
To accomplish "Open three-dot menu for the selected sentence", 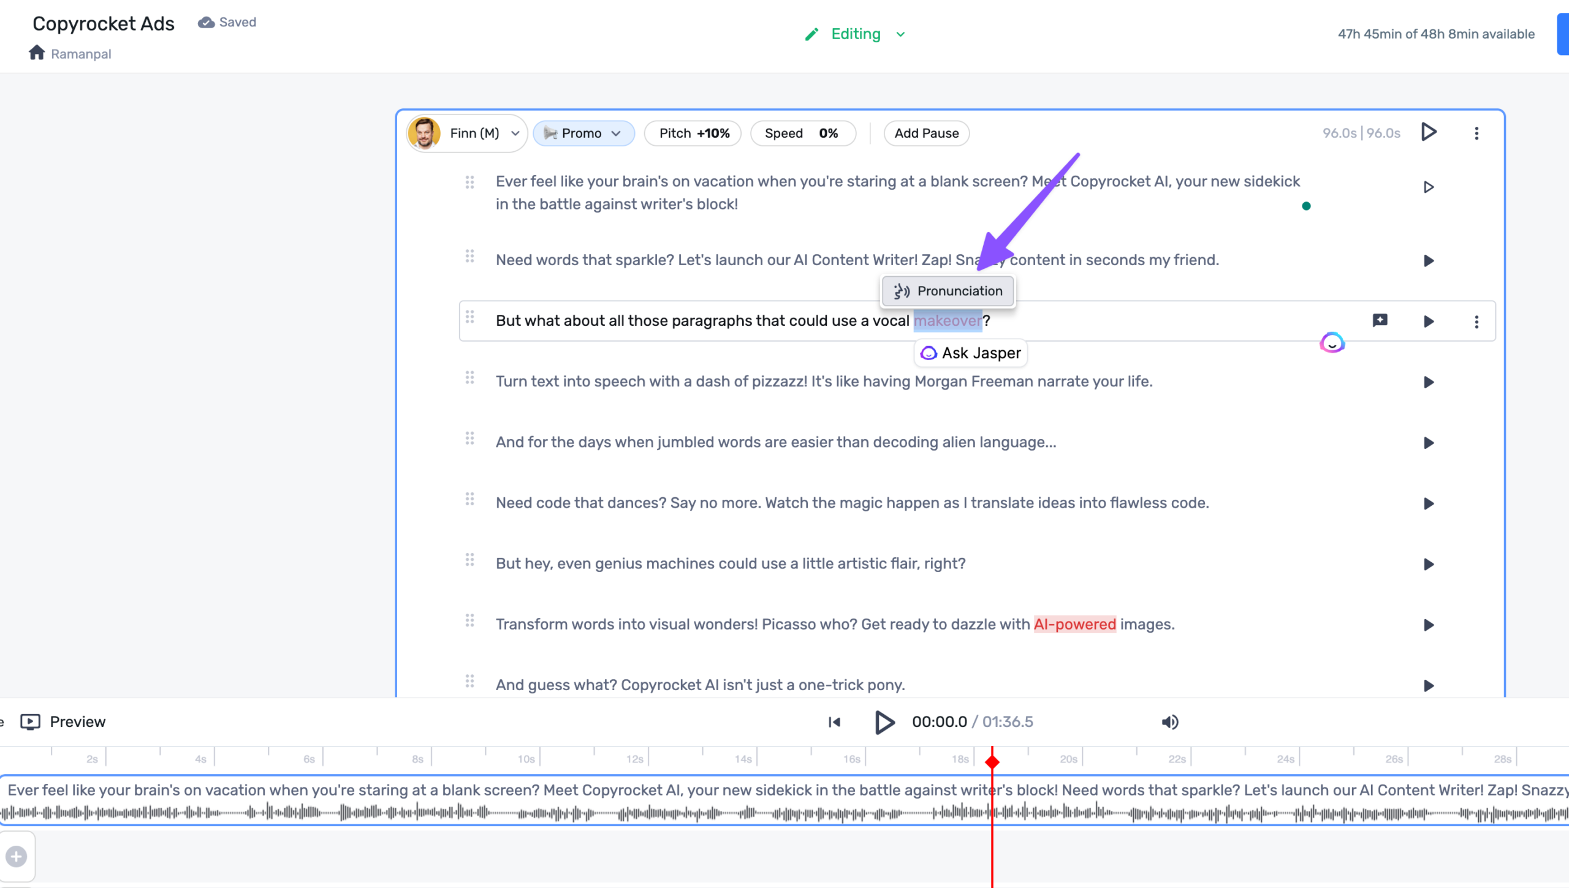I will coord(1476,322).
